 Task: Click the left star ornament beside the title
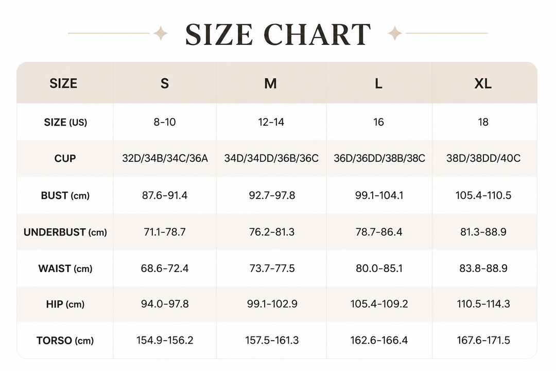tap(161, 33)
